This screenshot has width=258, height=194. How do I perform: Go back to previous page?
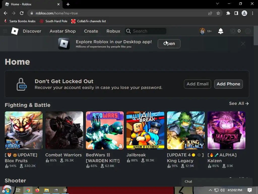6,13
